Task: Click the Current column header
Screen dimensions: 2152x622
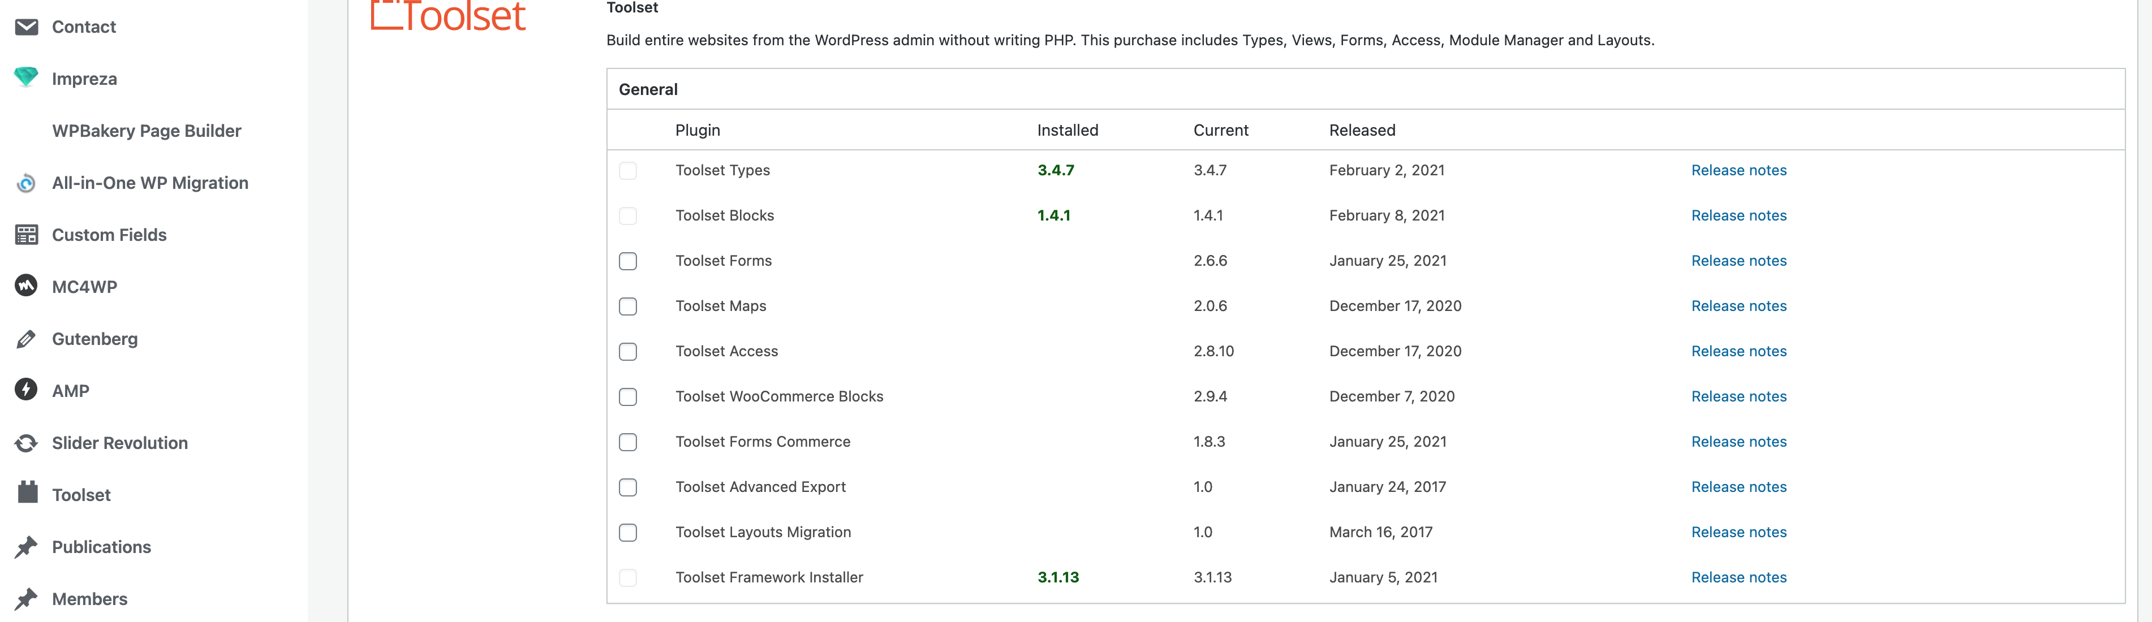Action: [x=1220, y=130]
